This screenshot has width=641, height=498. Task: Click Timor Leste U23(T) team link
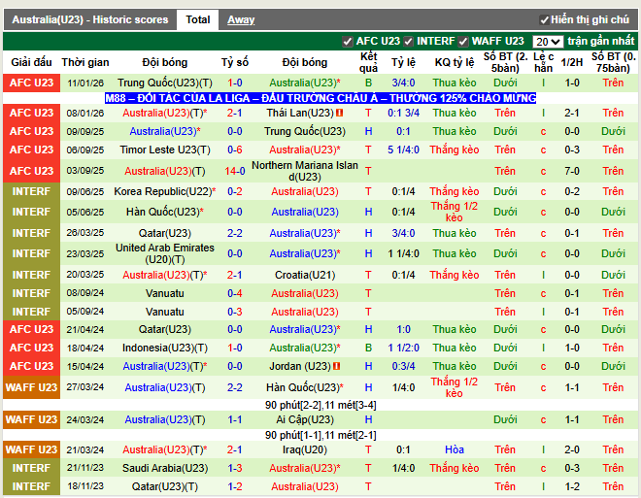point(165,149)
